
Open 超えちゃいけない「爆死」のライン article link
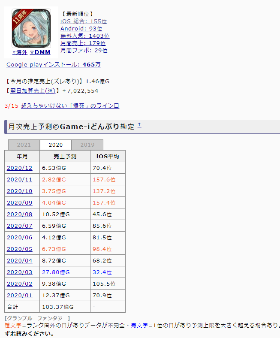[x=70, y=106]
